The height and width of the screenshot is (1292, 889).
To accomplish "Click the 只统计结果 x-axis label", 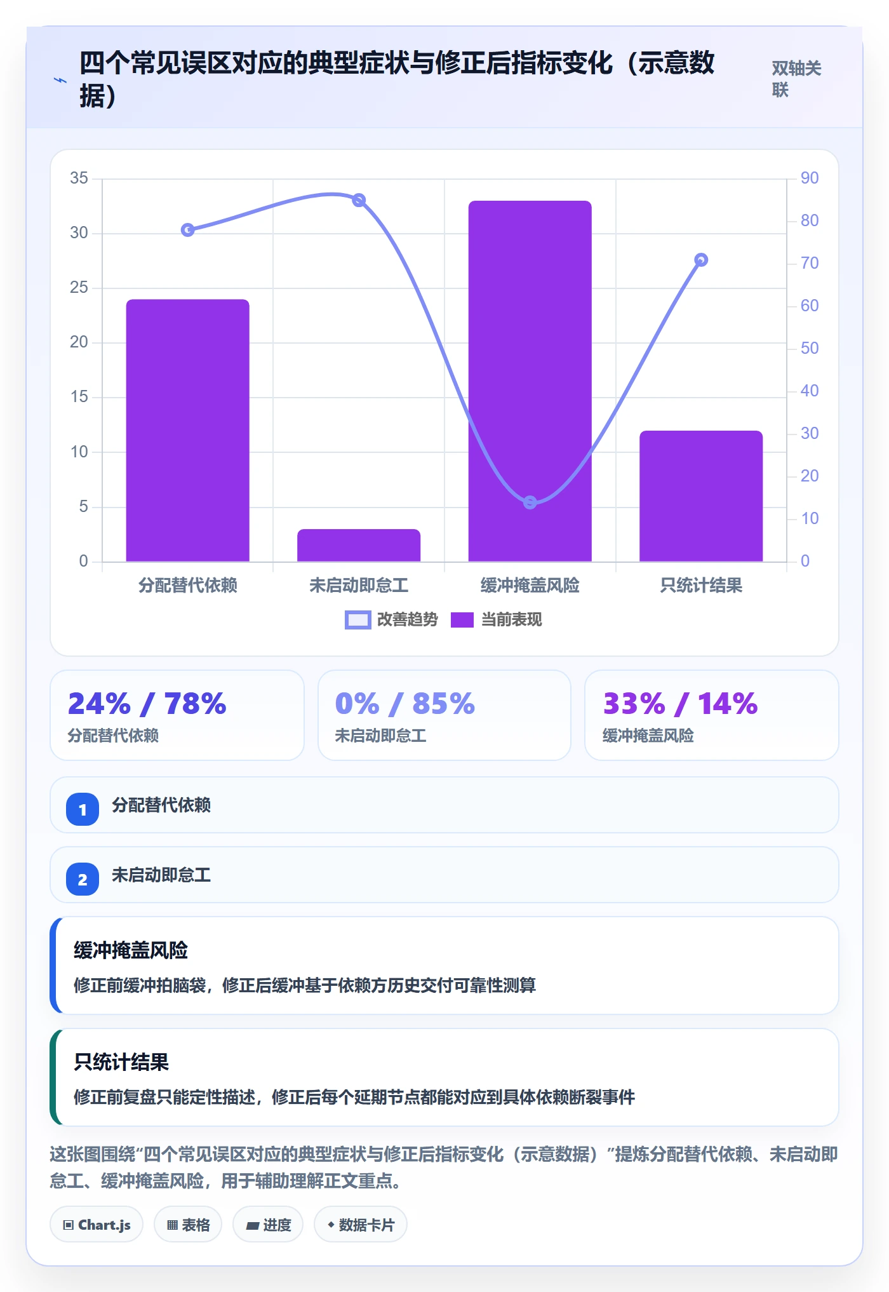I will 701,585.
